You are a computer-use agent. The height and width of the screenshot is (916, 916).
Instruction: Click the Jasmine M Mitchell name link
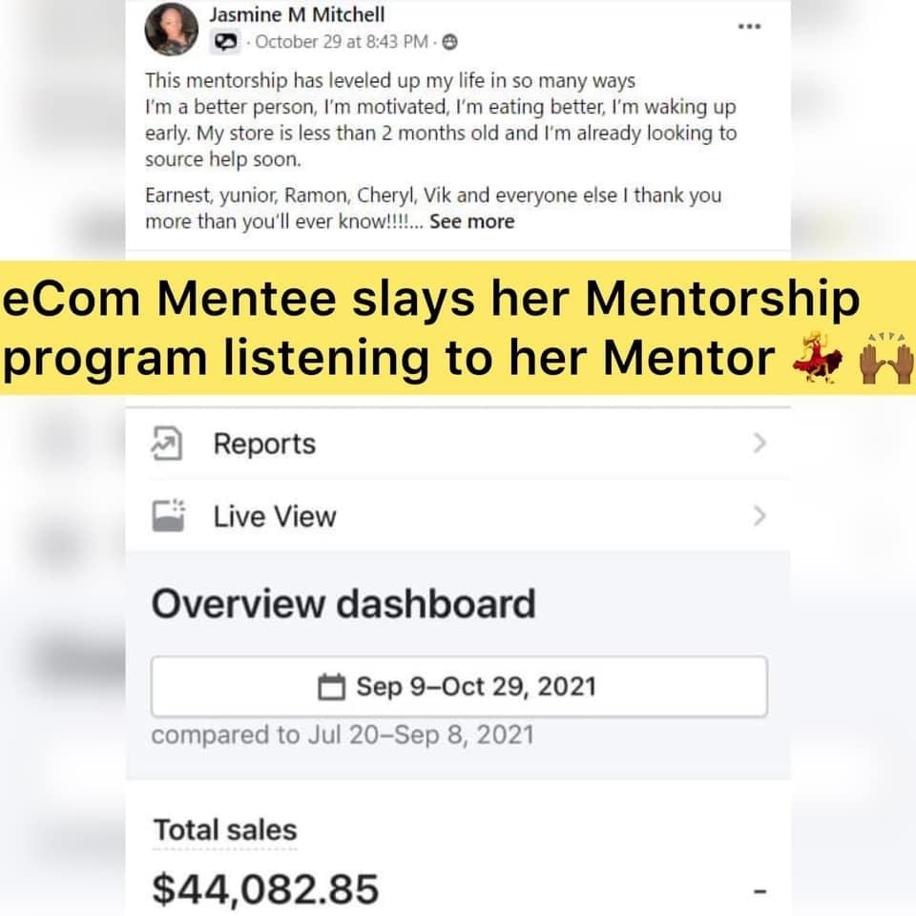297,14
